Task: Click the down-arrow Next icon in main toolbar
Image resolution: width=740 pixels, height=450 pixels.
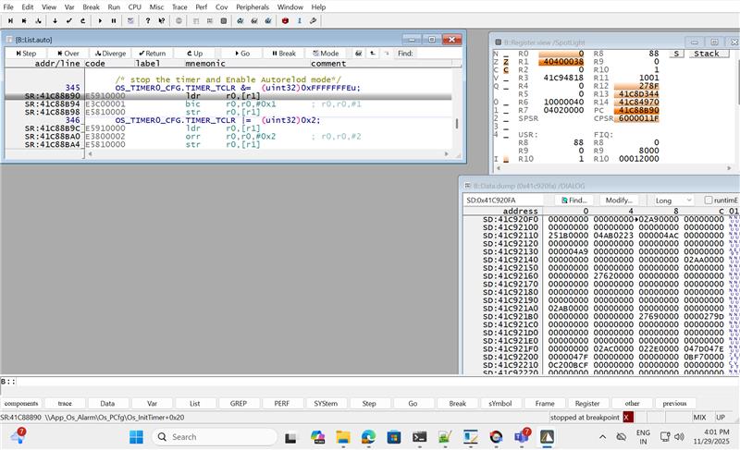Action: (x=55, y=20)
